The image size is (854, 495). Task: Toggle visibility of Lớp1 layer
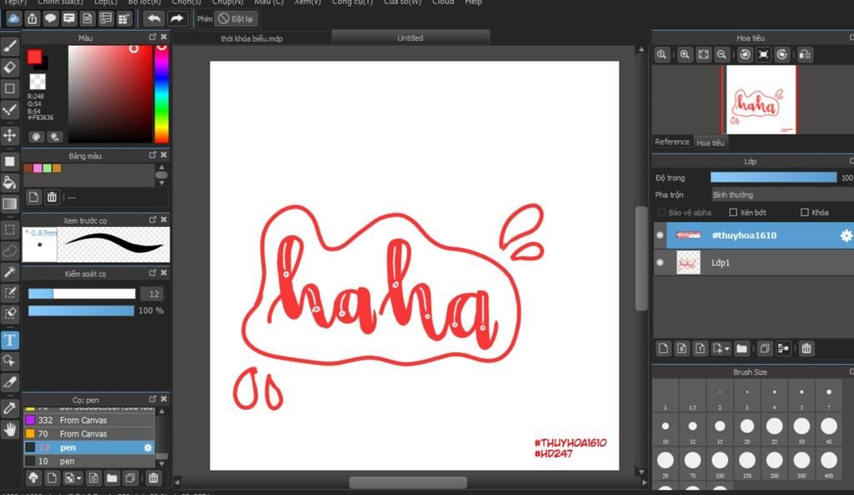(x=661, y=262)
